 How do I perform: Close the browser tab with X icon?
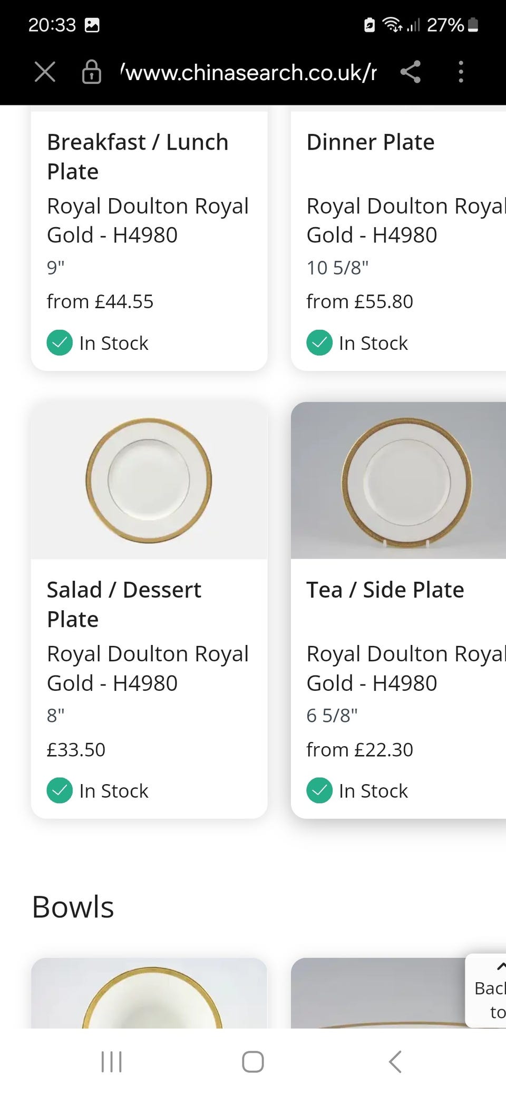(45, 72)
